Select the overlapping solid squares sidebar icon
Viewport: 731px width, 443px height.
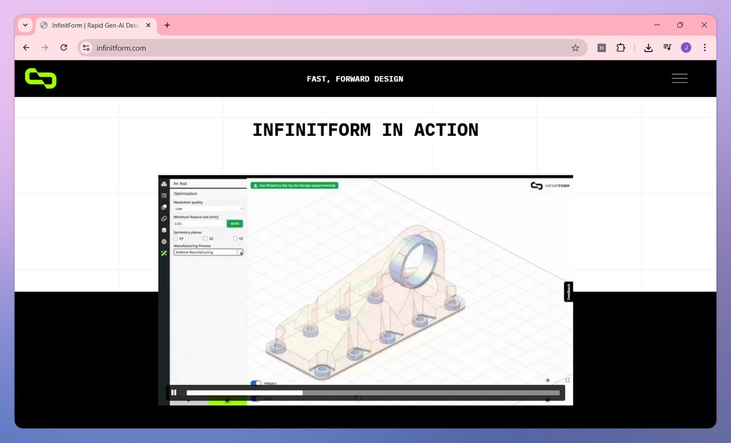(164, 207)
